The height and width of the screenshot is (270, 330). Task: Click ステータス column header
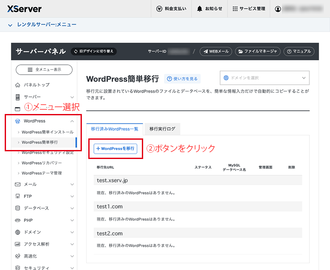[203, 167]
